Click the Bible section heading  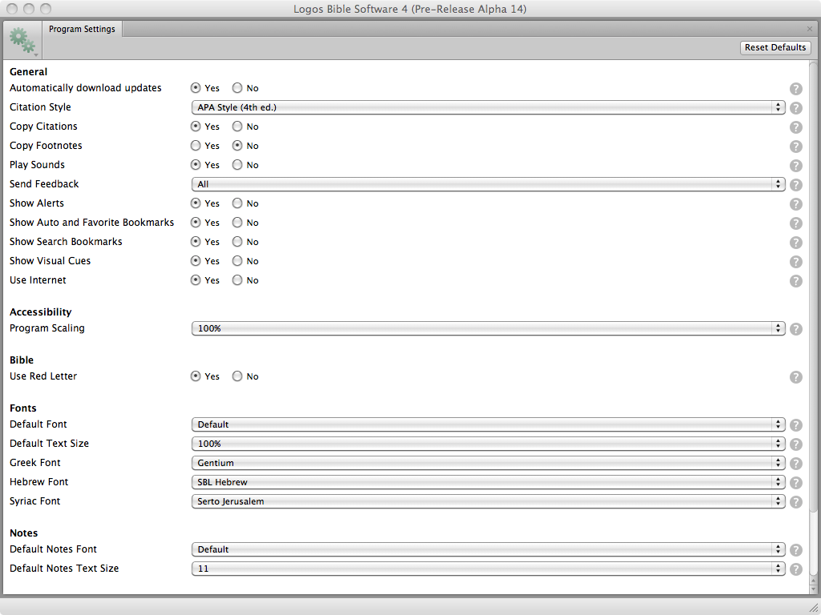coord(22,360)
